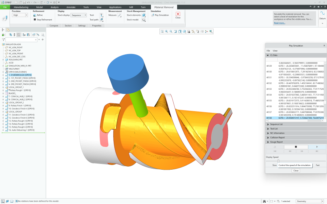The width and height of the screenshot is (327, 204).
Task: Open the Manufacturing ribbon tab
Action: pyautogui.click(x=21, y=7)
